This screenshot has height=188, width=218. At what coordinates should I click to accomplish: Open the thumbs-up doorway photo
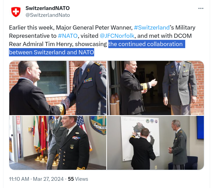pos(156,88)
